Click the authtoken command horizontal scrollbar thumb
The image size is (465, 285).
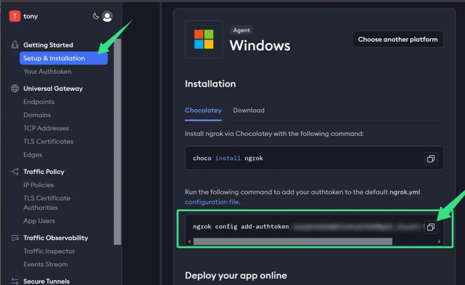(293, 242)
